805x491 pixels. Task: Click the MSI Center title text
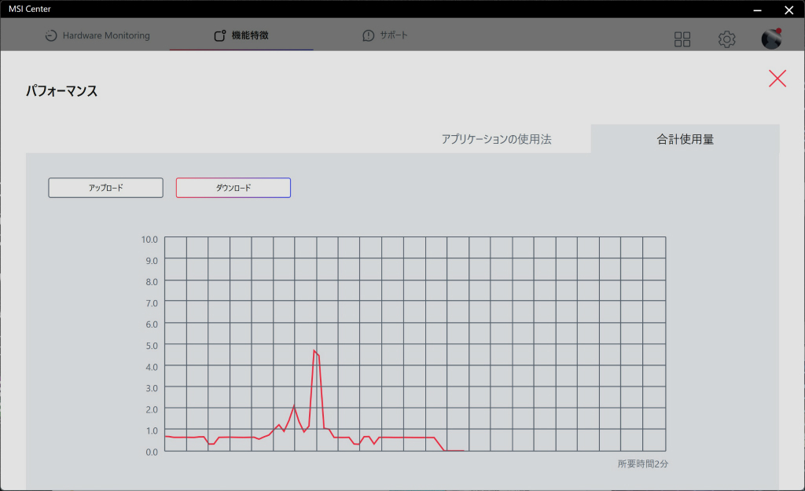[x=30, y=9]
